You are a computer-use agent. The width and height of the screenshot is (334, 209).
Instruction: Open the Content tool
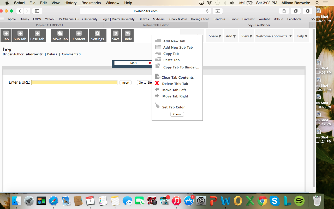79,35
